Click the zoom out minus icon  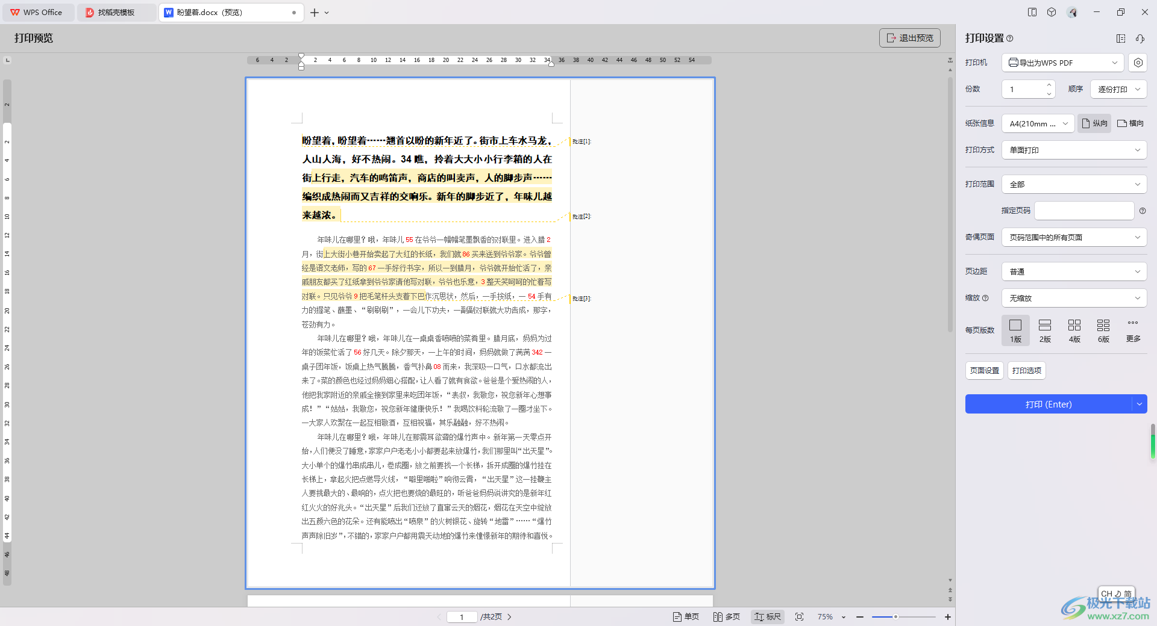860,617
